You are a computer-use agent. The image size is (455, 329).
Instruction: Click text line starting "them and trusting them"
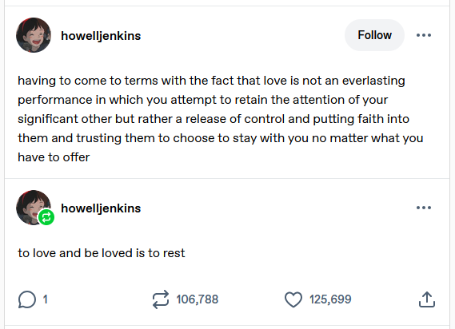click(221, 138)
